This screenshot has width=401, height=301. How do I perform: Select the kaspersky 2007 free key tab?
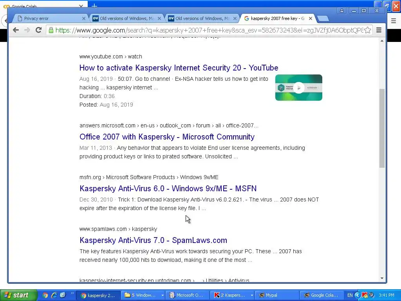coord(278,18)
